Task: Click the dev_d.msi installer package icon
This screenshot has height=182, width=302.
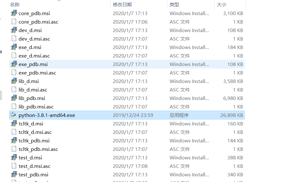Action: point(14,30)
